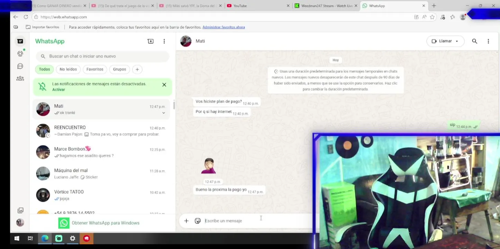This screenshot has width=500, height=249.
Task: Open the split screen icon in address bar
Action: [416, 17]
